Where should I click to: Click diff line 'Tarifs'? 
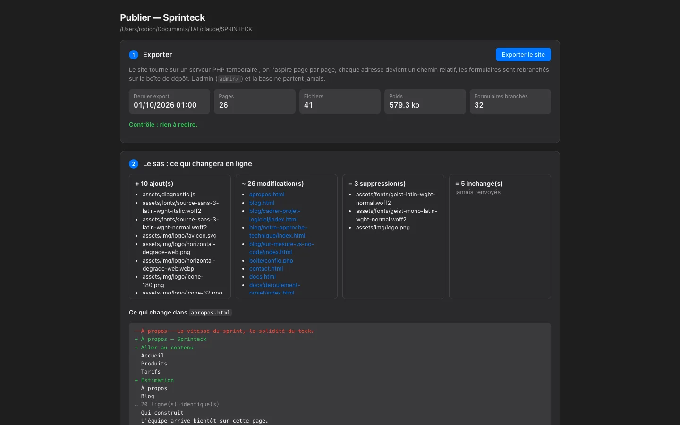[x=151, y=372]
